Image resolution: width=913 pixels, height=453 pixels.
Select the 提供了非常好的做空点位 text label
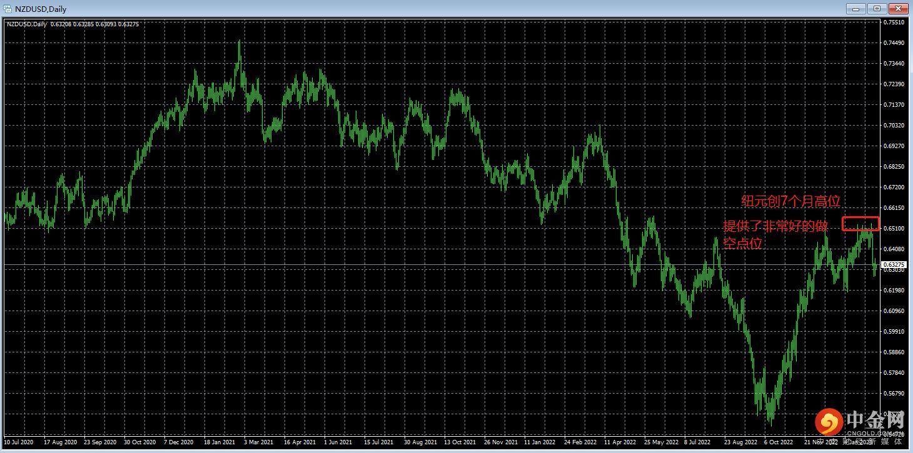click(775, 234)
